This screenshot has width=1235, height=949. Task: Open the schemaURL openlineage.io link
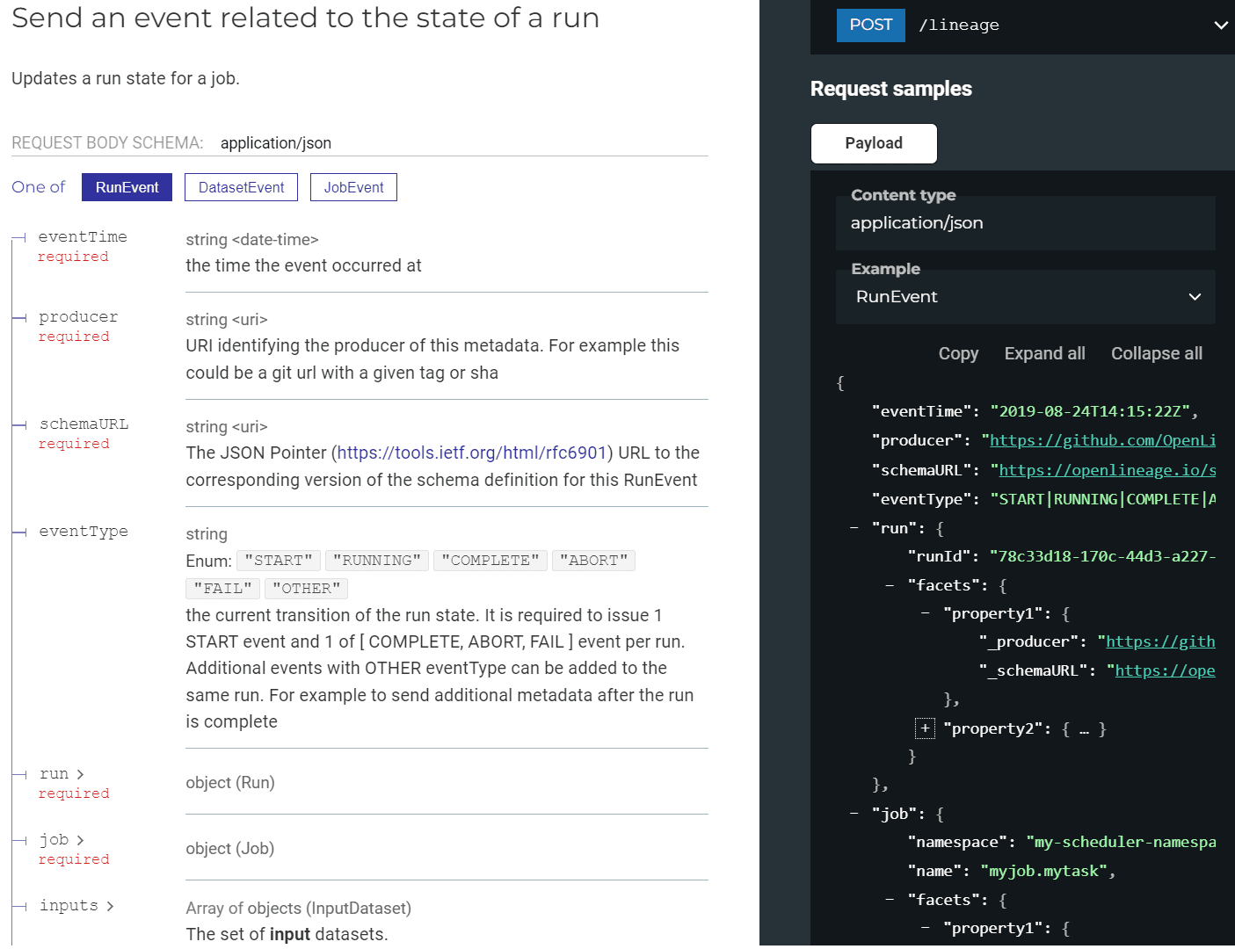tap(1108, 470)
